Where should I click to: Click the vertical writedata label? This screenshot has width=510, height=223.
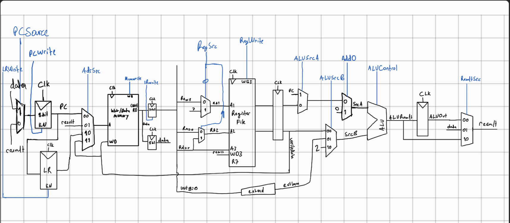click(x=292, y=148)
